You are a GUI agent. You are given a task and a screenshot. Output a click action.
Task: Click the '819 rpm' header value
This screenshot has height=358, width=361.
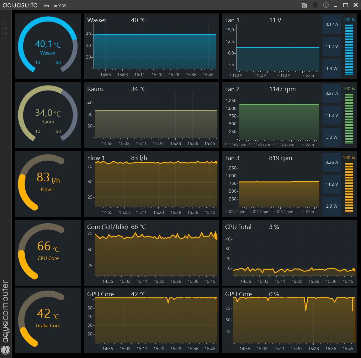281,158
